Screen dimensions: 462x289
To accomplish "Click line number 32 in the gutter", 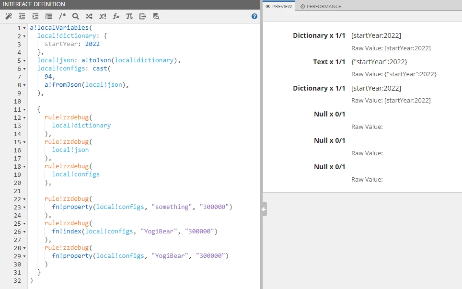I will (17, 280).
